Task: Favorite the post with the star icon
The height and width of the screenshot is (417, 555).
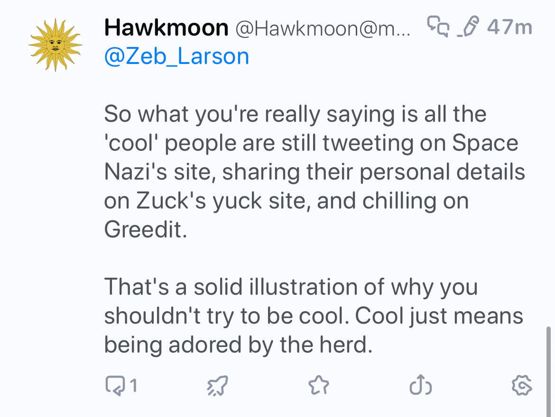Action: coord(318,386)
